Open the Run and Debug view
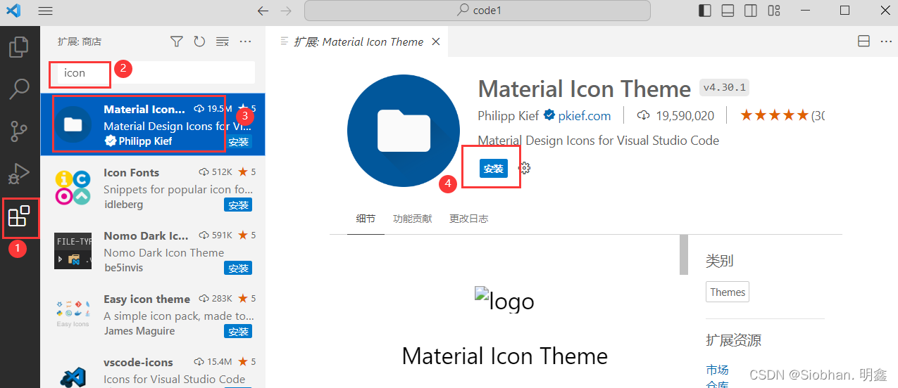The width and height of the screenshot is (898, 388). pyautogui.click(x=19, y=172)
